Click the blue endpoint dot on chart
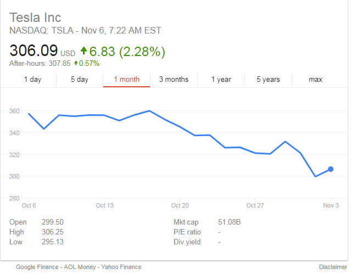 click(331, 169)
